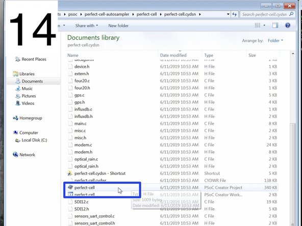Open Computer in navigation pane
This screenshot has width=302, height=226.
[26, 133]
